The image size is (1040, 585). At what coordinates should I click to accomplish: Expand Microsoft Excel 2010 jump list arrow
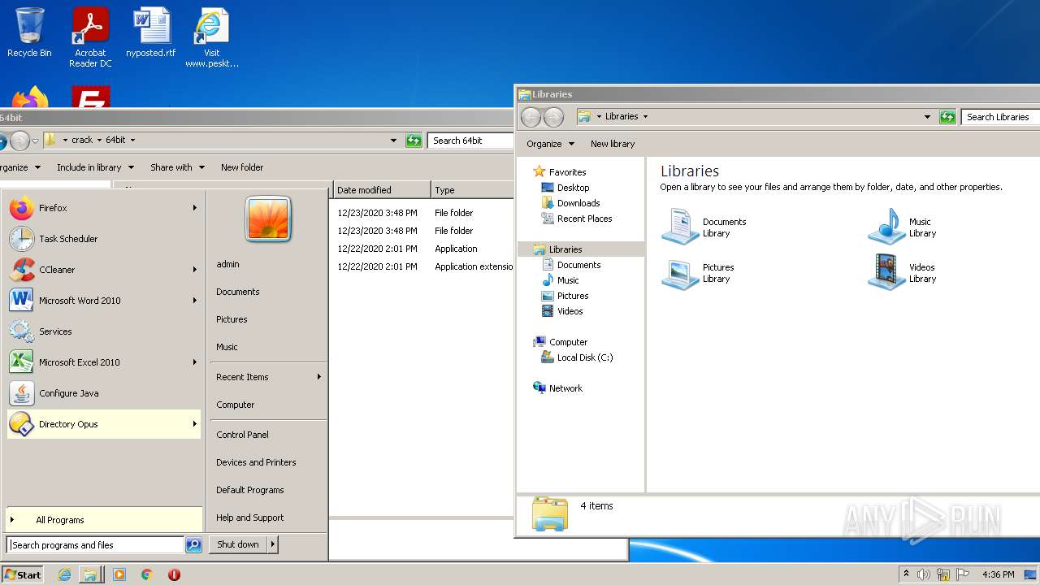[x=195, y=362]
